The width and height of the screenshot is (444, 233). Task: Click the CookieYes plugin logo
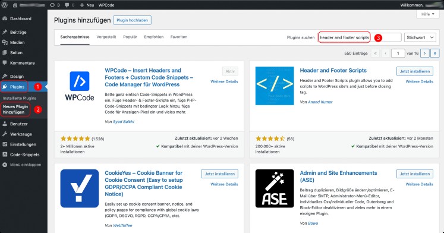(x=80, y=188)
